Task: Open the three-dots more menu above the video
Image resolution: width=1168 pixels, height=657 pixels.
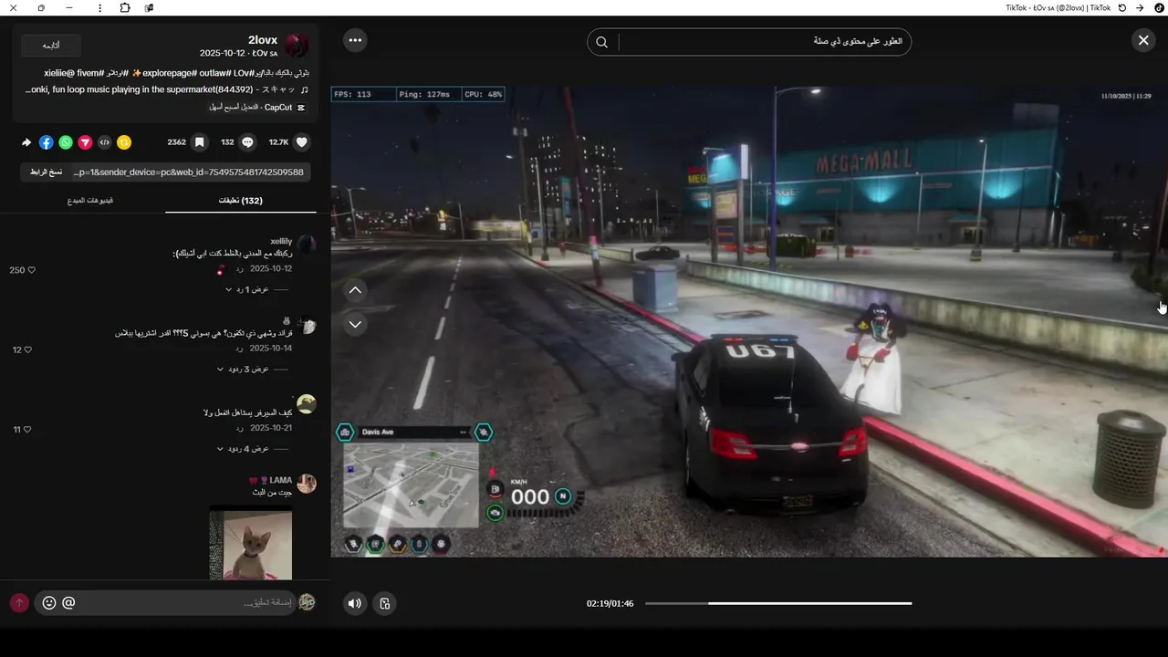Action: (355, 40)
